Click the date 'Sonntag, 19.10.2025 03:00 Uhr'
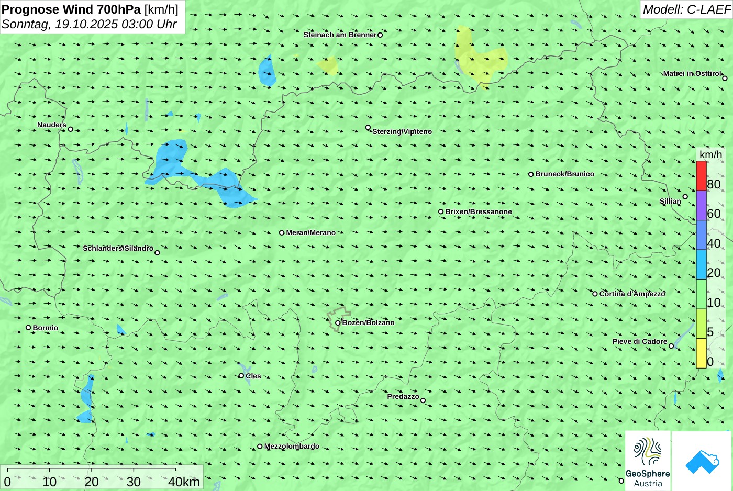The width and height of the screenshot is (733, 491). pos(89,24)
